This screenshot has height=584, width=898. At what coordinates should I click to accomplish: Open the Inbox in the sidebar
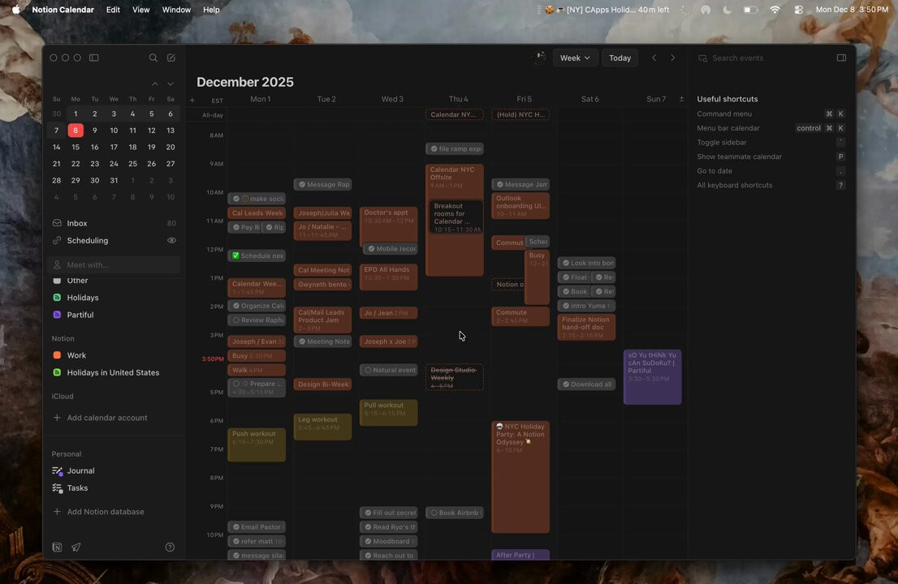(114, 223)
